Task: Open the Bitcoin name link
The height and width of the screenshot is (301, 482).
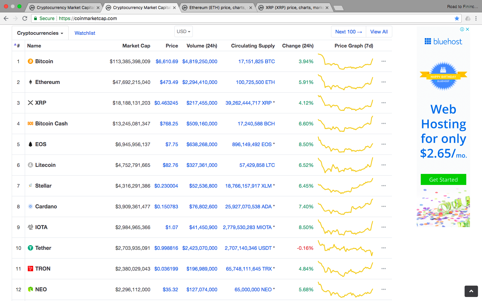Action: tap(44, 61)
